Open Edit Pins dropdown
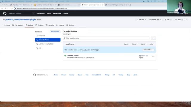The image size is (191, 107). pos(141,20)
